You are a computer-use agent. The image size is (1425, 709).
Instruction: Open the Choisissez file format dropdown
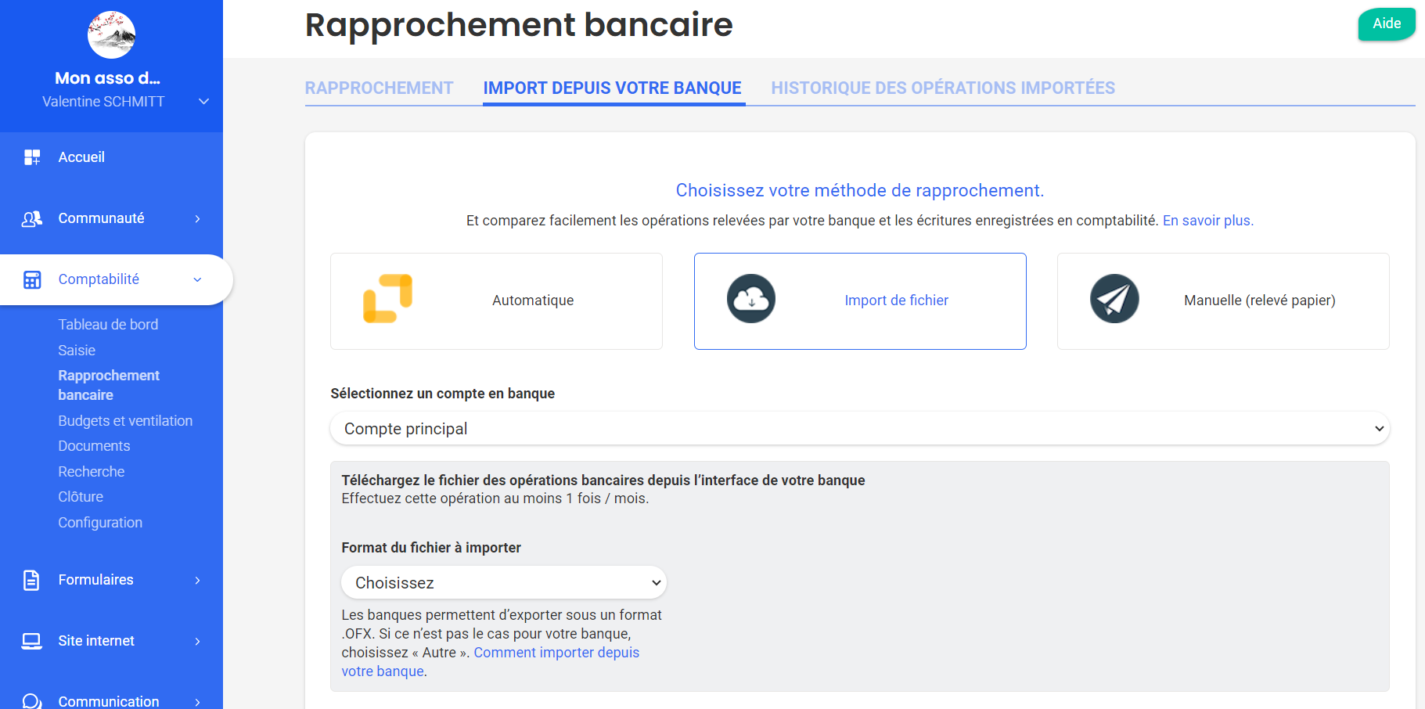tap(503, 582)
